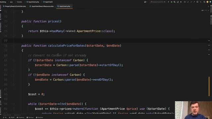Open inspection warnings indicator in editor

[202, 10]
